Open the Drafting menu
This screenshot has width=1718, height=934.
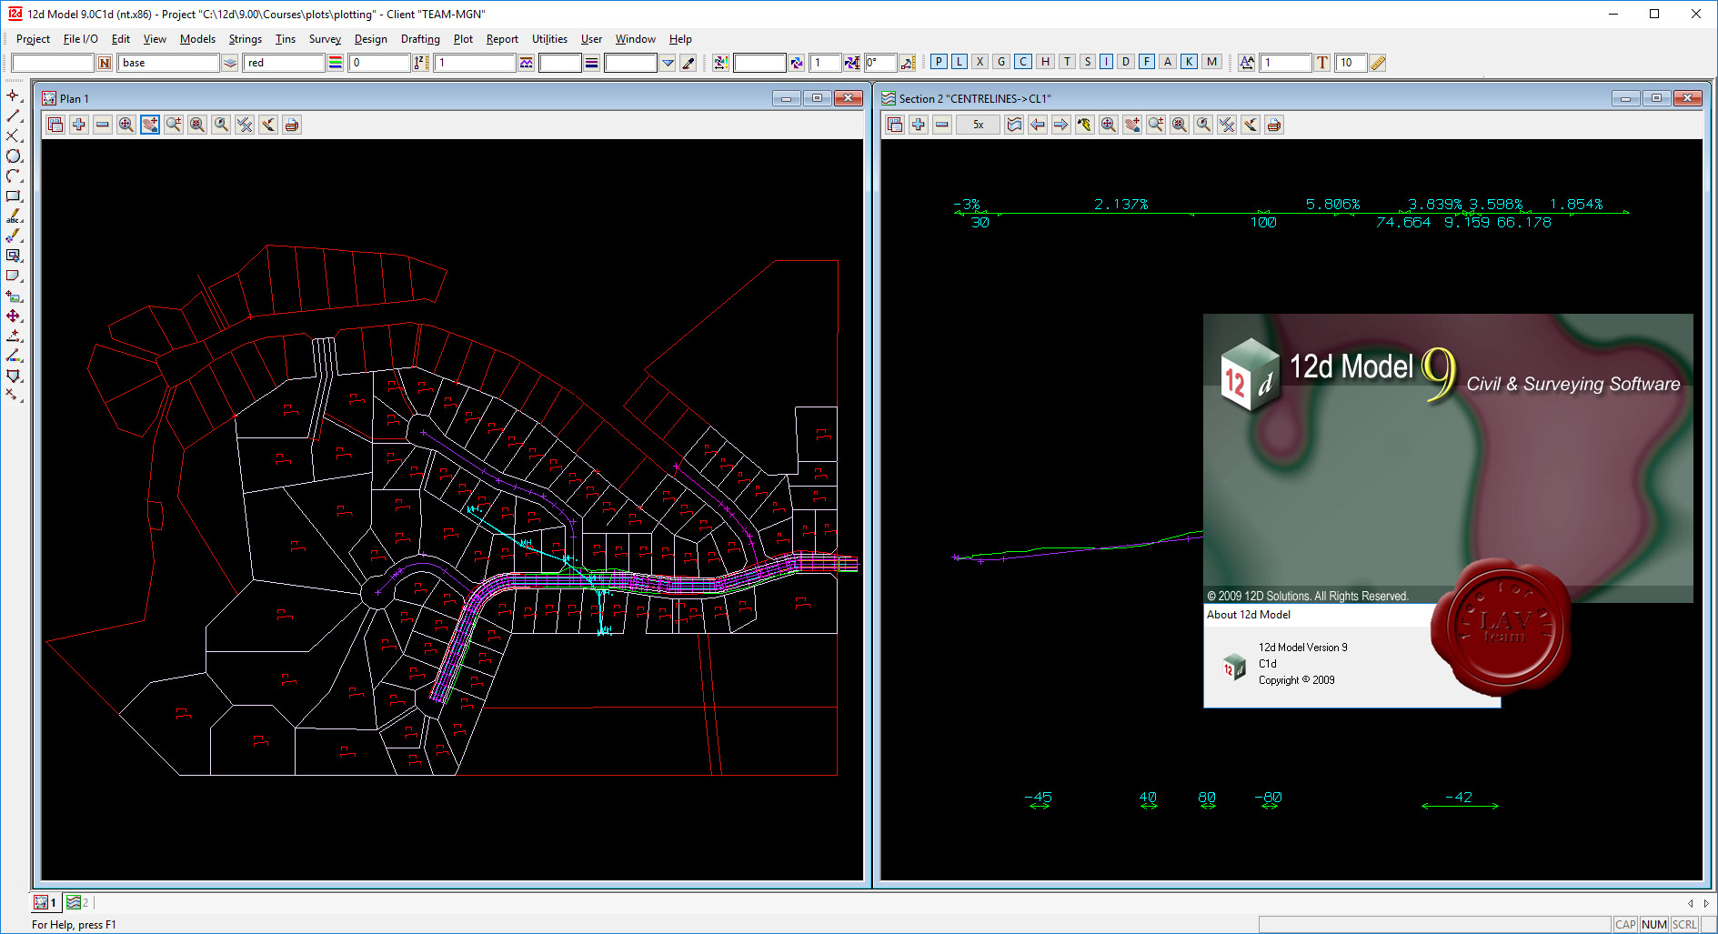(420, 39)
